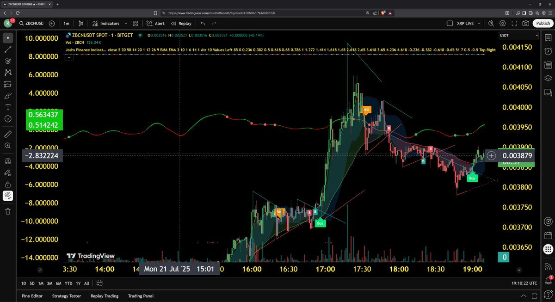Screen dimensions: 555x302
Task: Open the Trading Panel tab
Action: (141, 296)
